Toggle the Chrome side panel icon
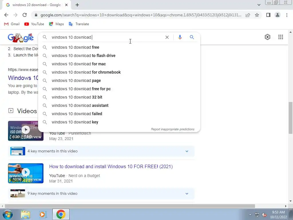This screenshot has height=220, width=293. point(268,15)
